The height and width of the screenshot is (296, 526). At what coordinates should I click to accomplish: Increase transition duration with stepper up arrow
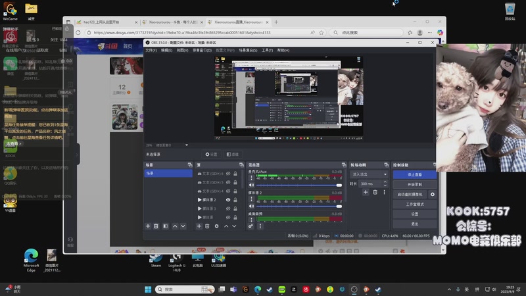click(x=385, y=182)
